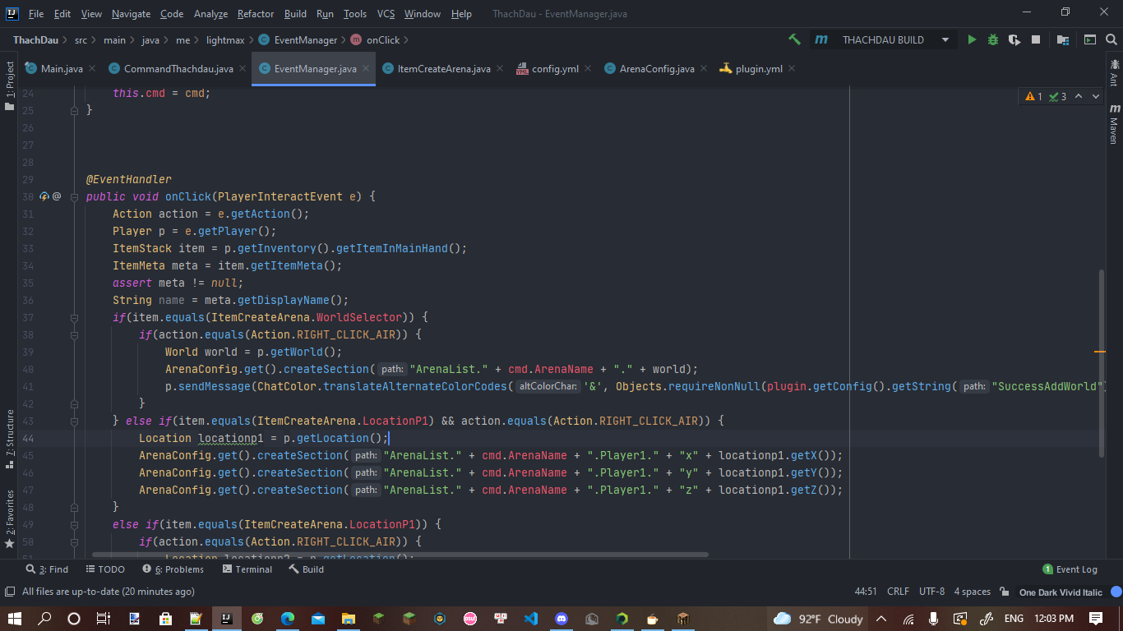This screenshot has width=1123, height=631.
Task: Start debugging with the green bug icon
Action: click(993, 39)
